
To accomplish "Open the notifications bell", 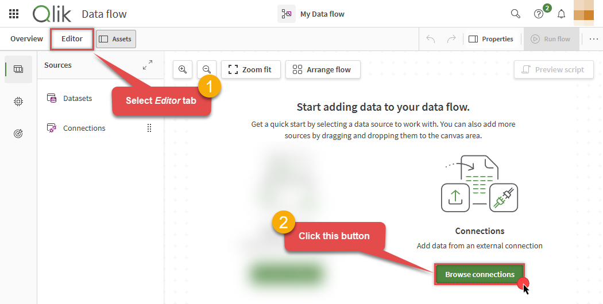I will click(x=562, y=14).
